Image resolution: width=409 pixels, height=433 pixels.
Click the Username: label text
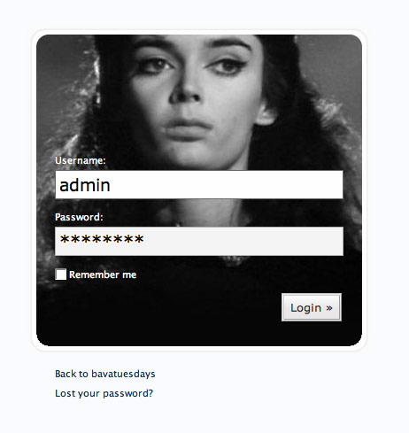[x=81, y=160]
